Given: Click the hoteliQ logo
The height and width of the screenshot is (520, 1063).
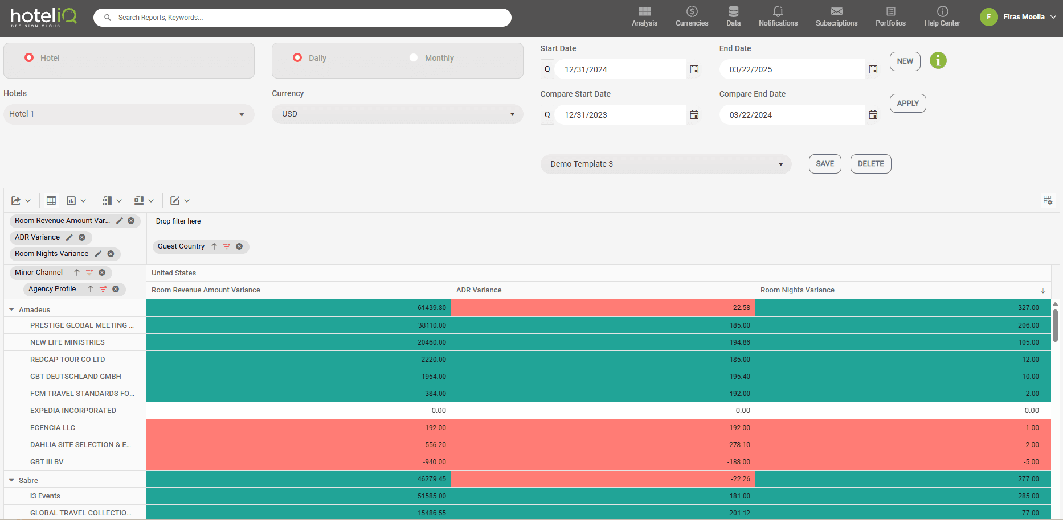Looking at the screenshot, I should tap(44, 17).
